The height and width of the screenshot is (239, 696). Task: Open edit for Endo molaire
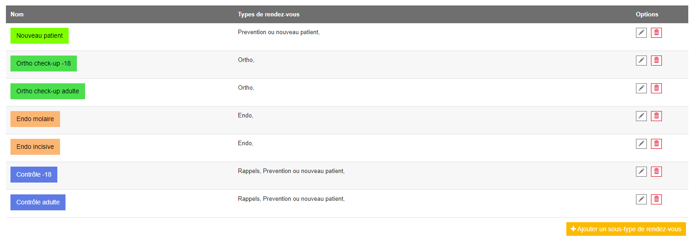(x=641, y=116)
